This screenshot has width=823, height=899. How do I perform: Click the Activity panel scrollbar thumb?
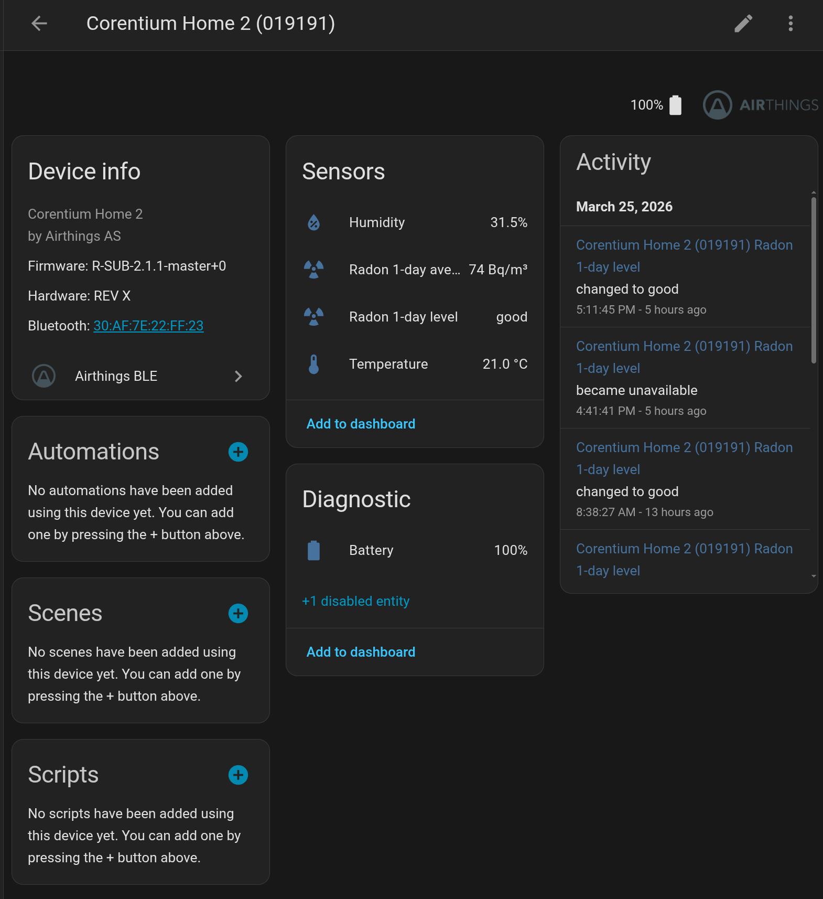click(x=814, y=280)
